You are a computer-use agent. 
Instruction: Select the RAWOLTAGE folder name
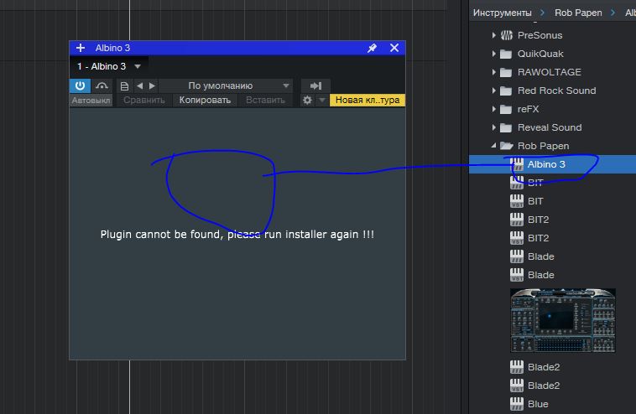point(550,72)
